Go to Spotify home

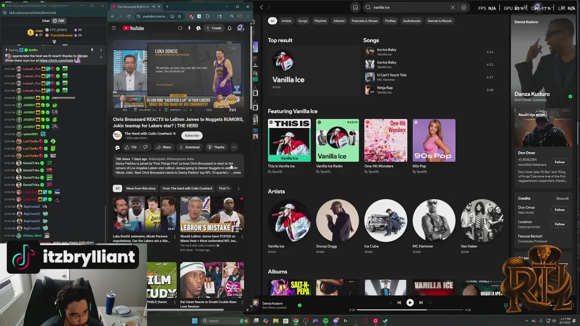pos(355,7)
